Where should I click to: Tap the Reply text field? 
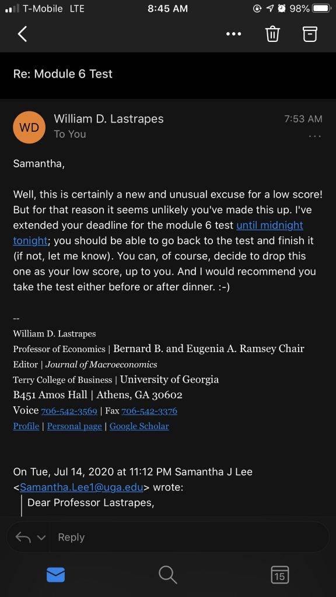(190, 537)
